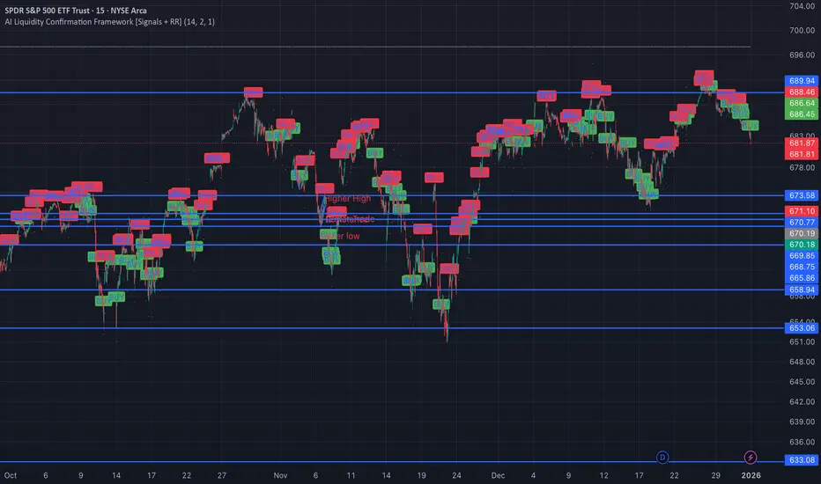This screenshot has height=484, width=821.
Task: Click the 696.00 price scale value
Action: 802,55
